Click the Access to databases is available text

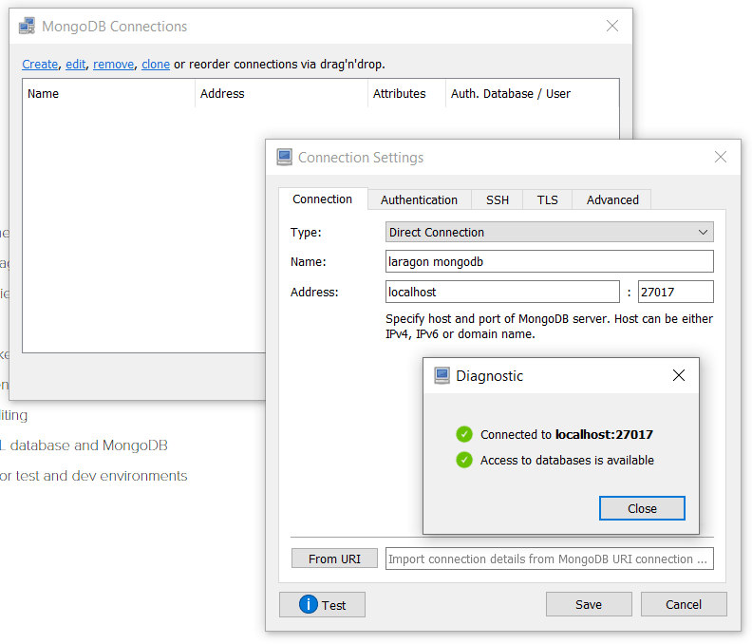[567, 461]
